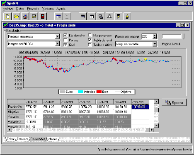Toggle the Eje derecho checkbox

tap(65, 35)
